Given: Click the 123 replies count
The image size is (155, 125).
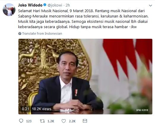Looking at the screenshot, I should (29, 121).
